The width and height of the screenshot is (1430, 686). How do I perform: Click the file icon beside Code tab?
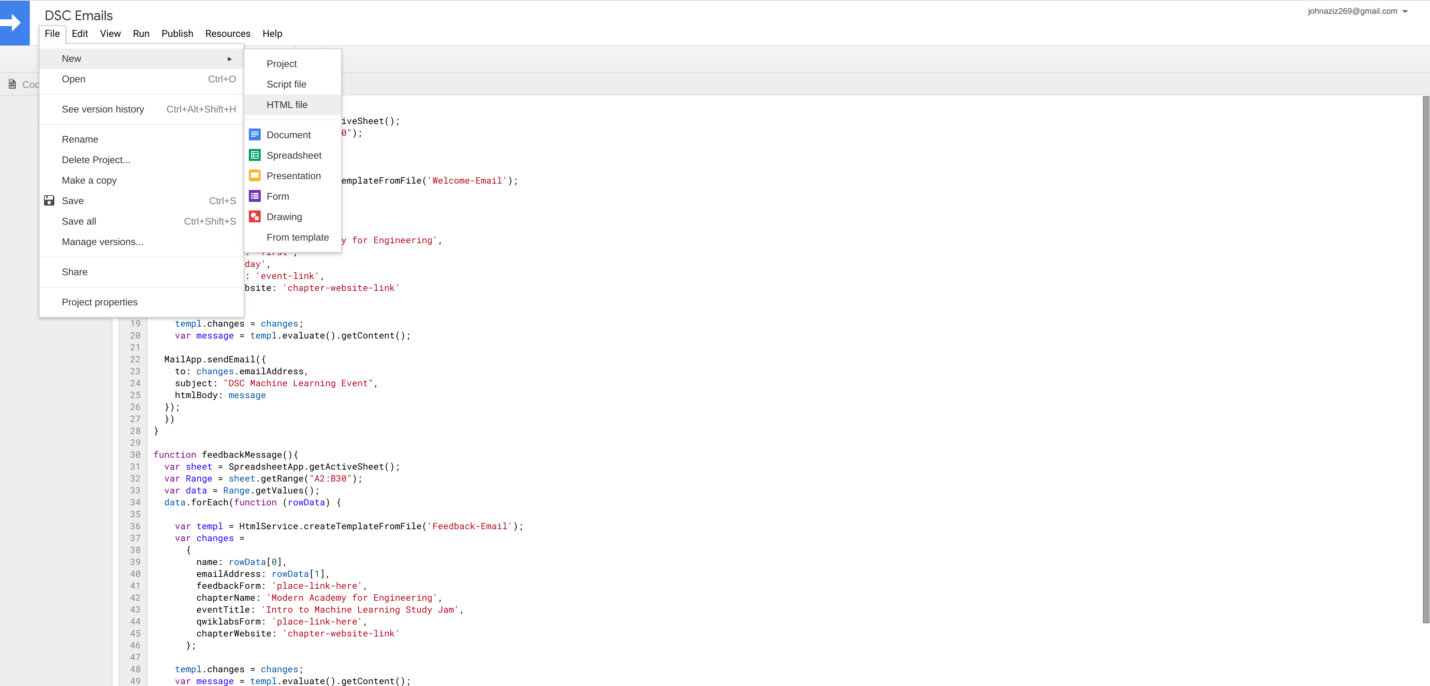[12, 85]
